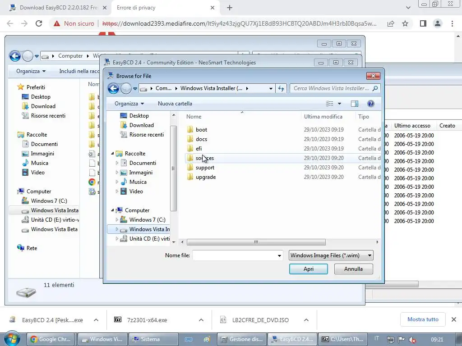Bookmark this page with the star icon
The image size is (462, 346).
click(405, 23)
